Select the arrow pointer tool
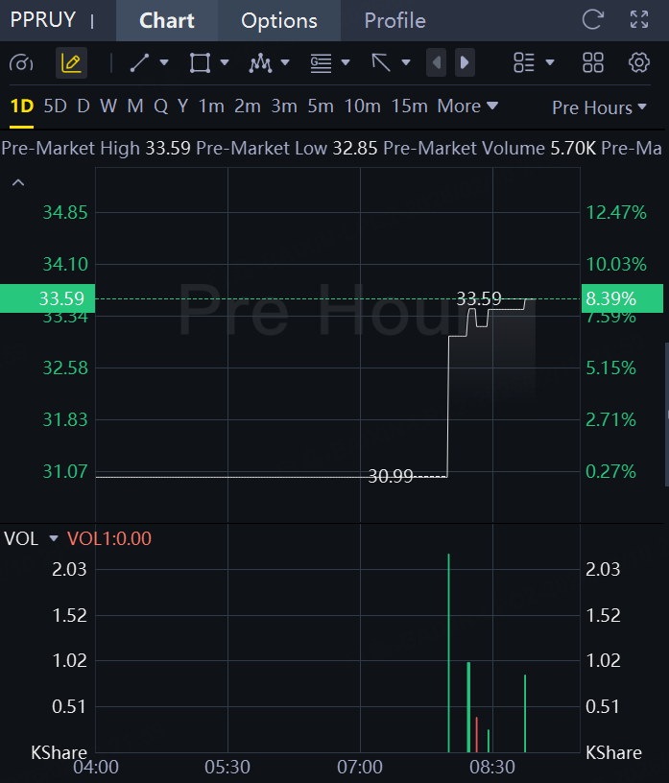Viewport: 669px width, 783px height. (x=381, y=63)
